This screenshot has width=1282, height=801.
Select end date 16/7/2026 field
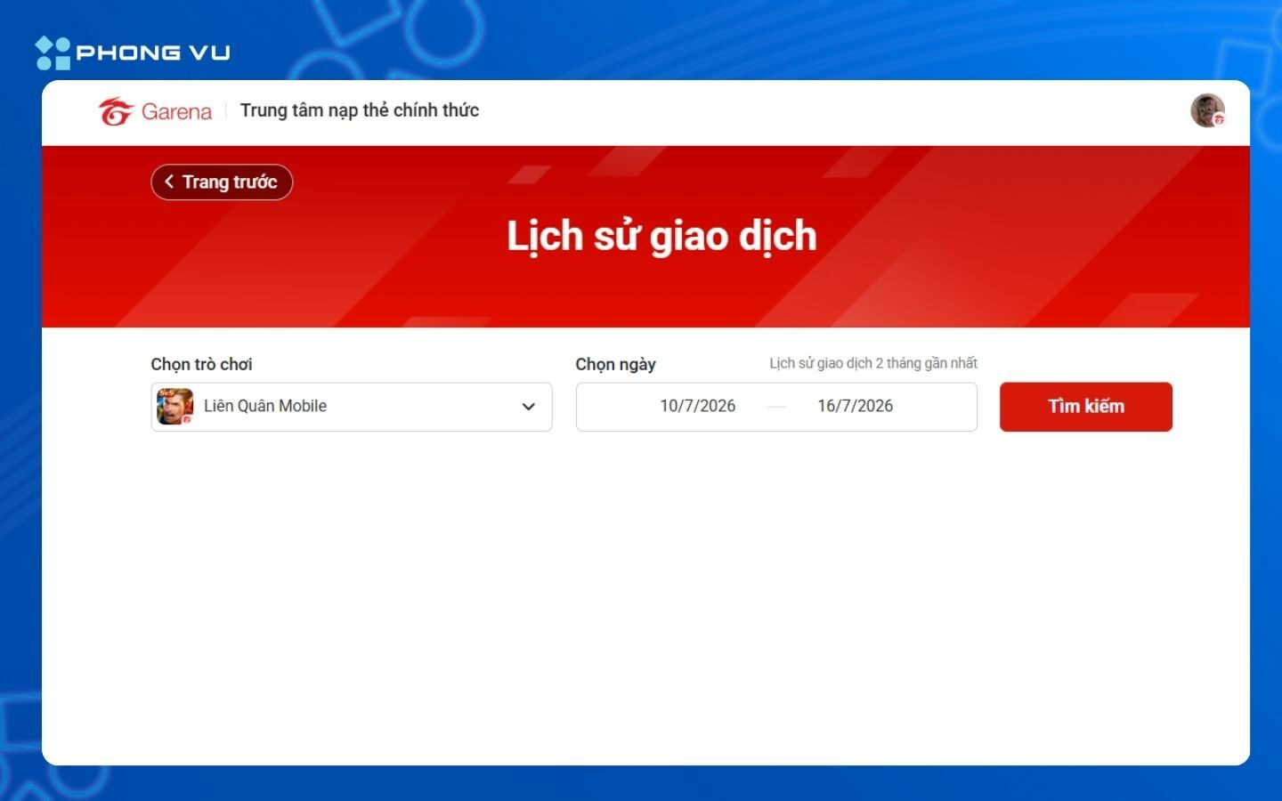click(856, 406)
